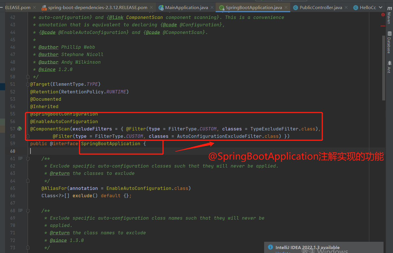This screenshot has width=393, height=253.
Task: Click AutoConfigurationExcludeFilter.class on line 58
Action: (228, 136)
